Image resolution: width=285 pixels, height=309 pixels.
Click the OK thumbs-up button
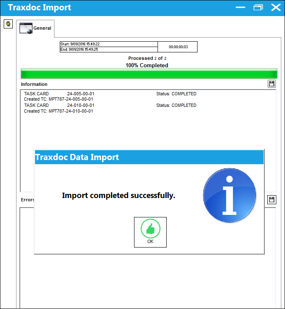coord(150,232)
